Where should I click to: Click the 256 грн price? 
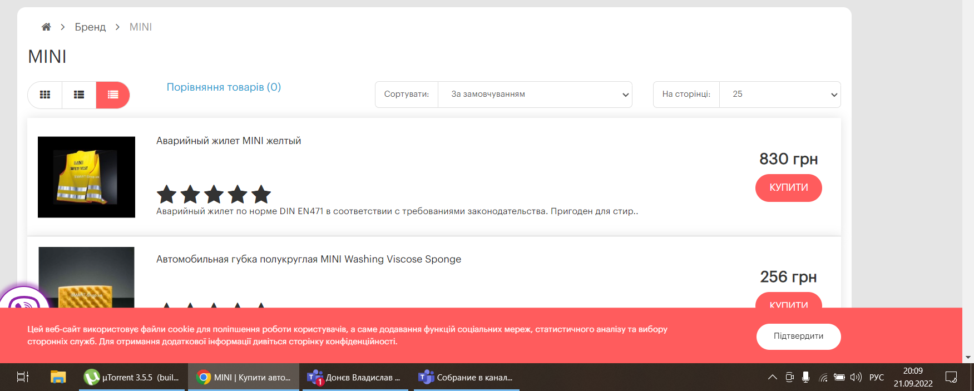[x=788, y=277]
